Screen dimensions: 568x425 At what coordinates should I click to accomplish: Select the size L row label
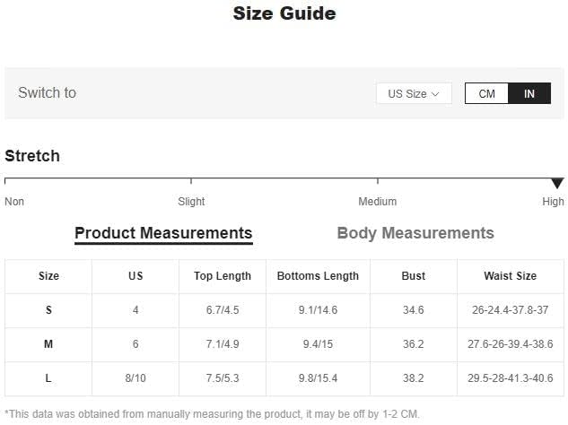[x=48, y=378]
